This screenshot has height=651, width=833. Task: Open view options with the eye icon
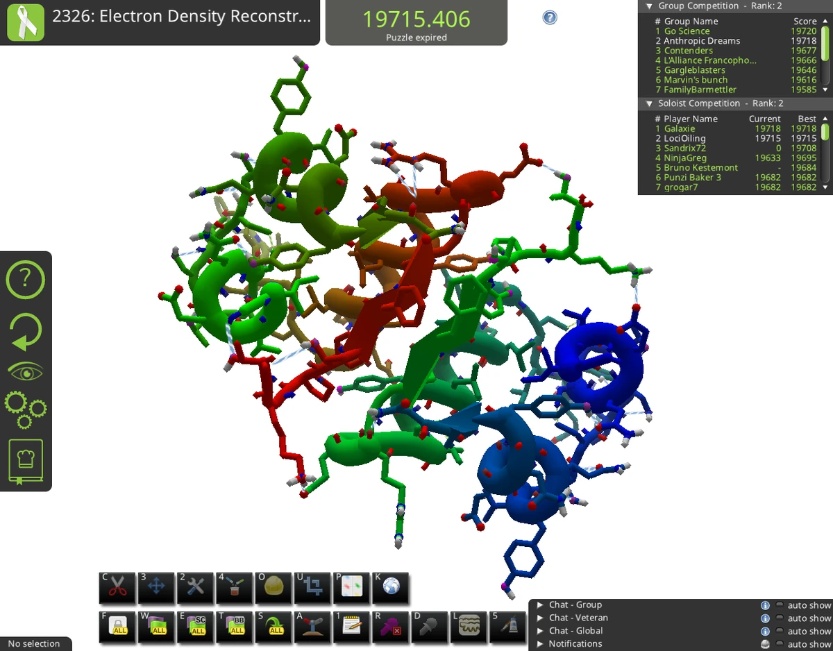(26, 371)
